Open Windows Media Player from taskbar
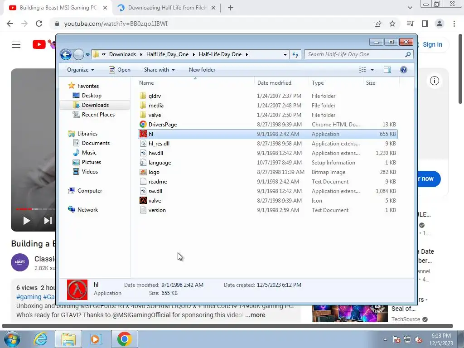The image size is (464, 348). [x=96, y=339]
